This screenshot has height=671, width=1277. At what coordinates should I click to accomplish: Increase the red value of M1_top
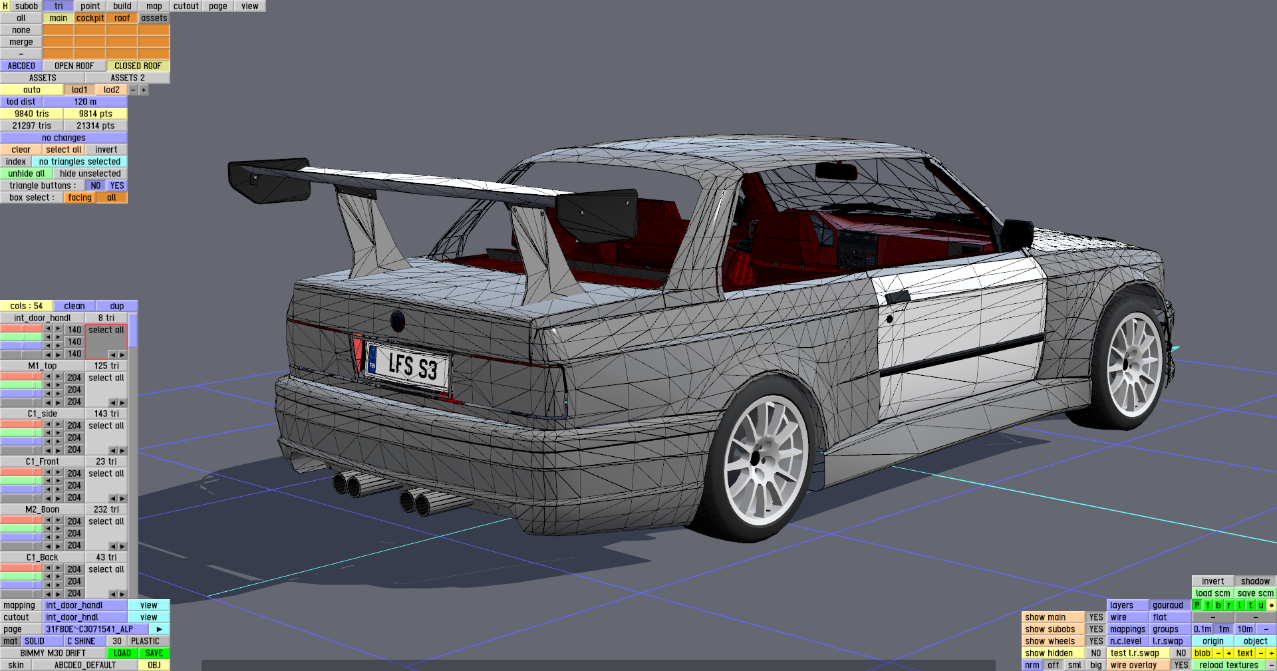point(59,377)
